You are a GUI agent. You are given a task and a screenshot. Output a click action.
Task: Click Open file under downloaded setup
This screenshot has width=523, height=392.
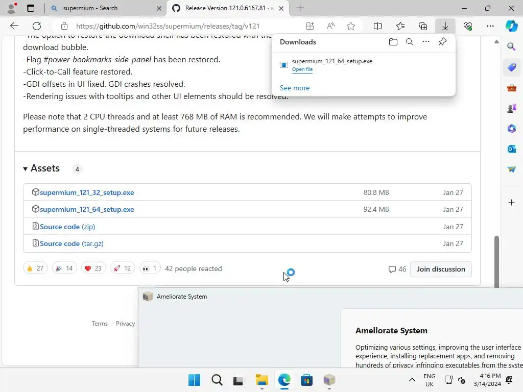[302, 69]
